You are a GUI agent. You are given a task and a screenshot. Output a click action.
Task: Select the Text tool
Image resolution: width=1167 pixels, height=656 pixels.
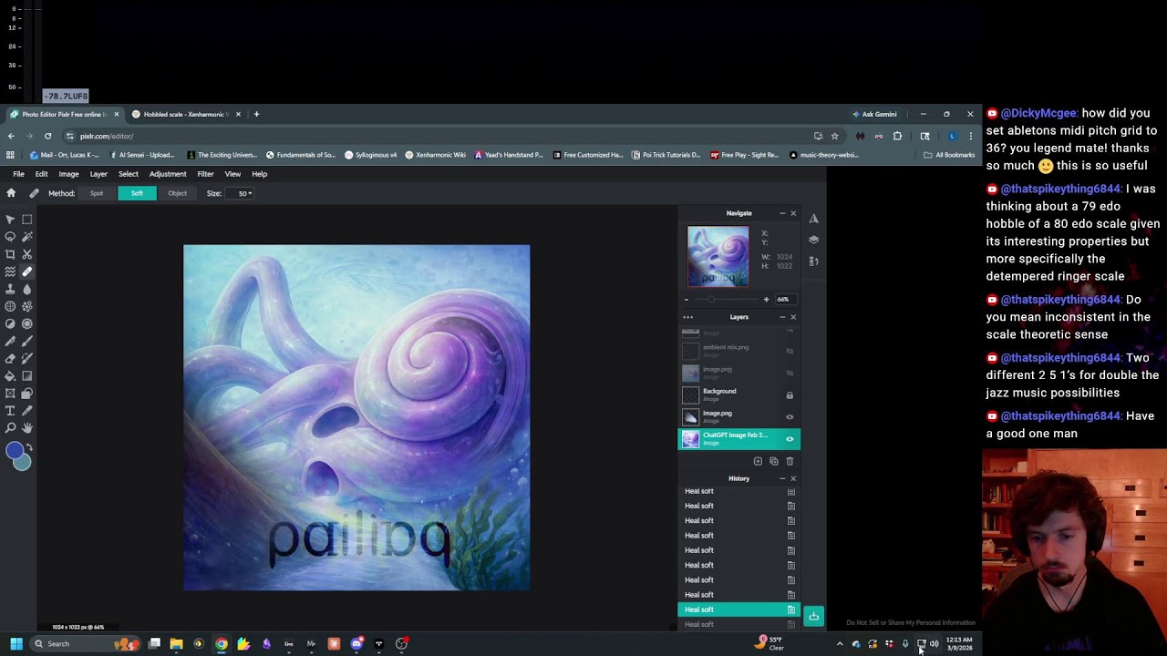pyautogui.click(x=10, y=411)
